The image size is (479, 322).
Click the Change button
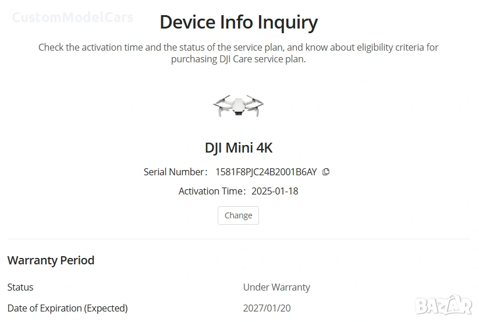click(238, 215)
